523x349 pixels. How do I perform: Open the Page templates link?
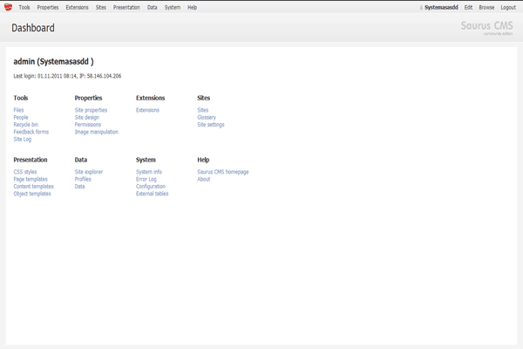[x=31, y=179]
